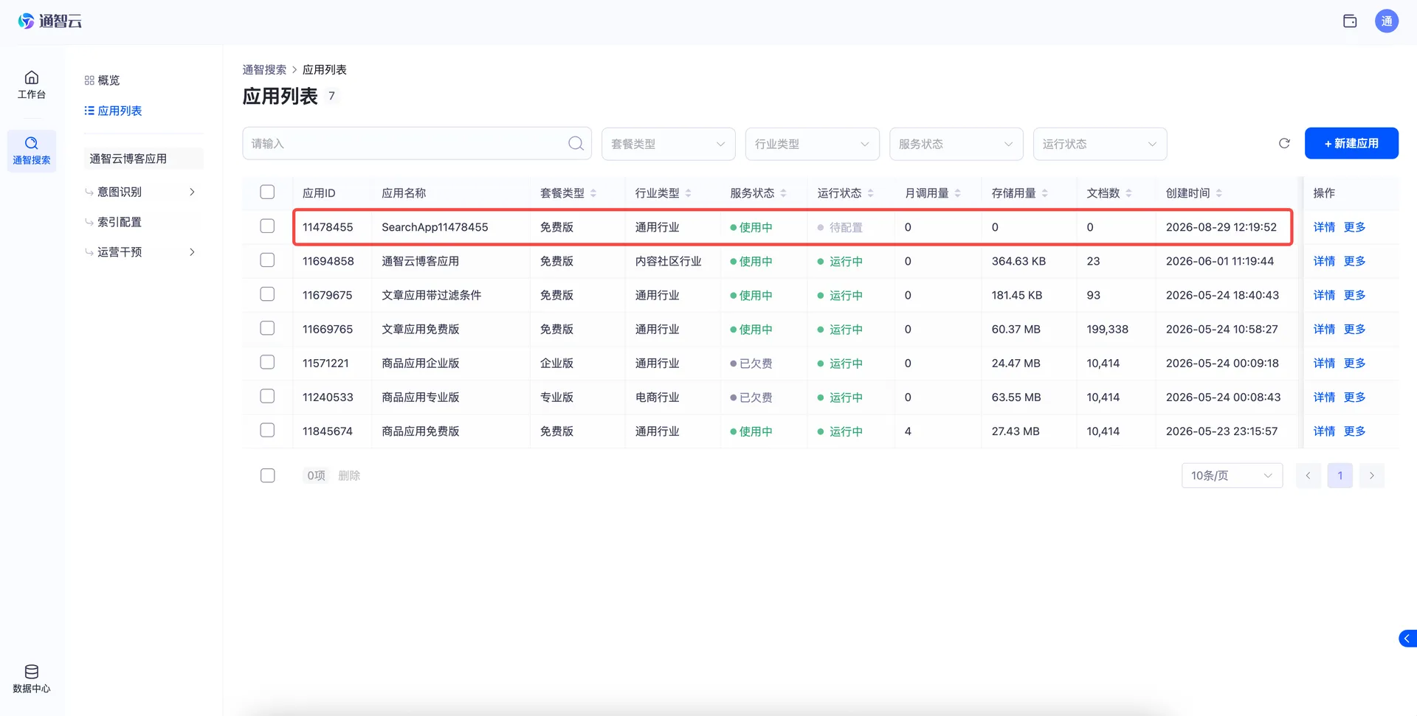Viewport: 1417px width, 716px height.
Task: Check the row for 商品应用专业版
Action: coord(267,396)
